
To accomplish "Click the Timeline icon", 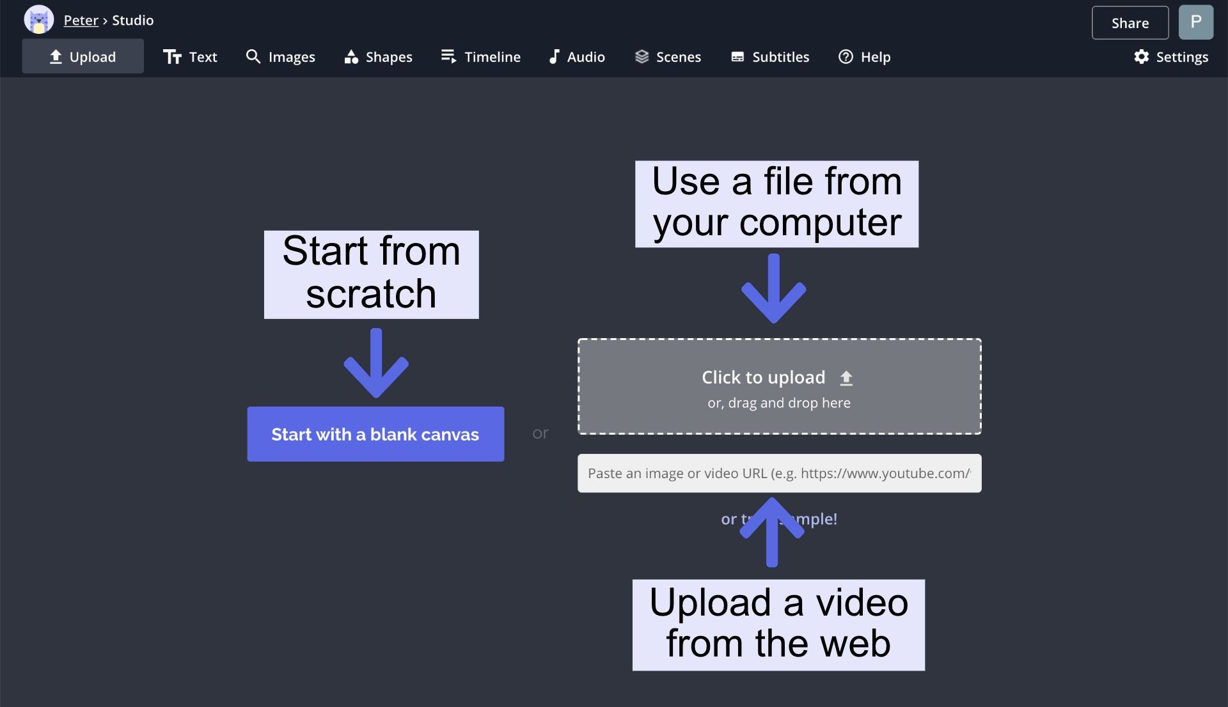I will (x=448, y=57).
